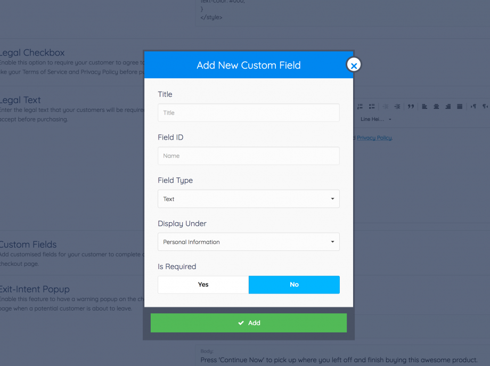
Task: Insert a bulleted list in the editor
Action: pyautogui.click(x=372, y=107)
